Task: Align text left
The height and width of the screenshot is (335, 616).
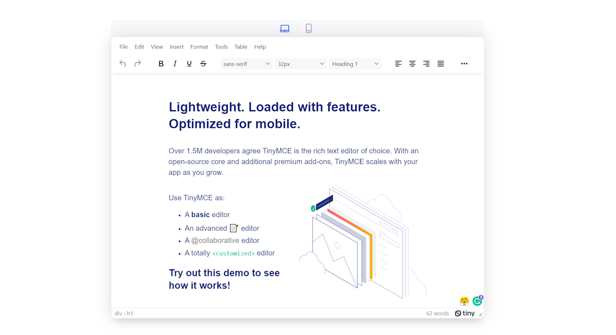Action: (x=398, y=64)
